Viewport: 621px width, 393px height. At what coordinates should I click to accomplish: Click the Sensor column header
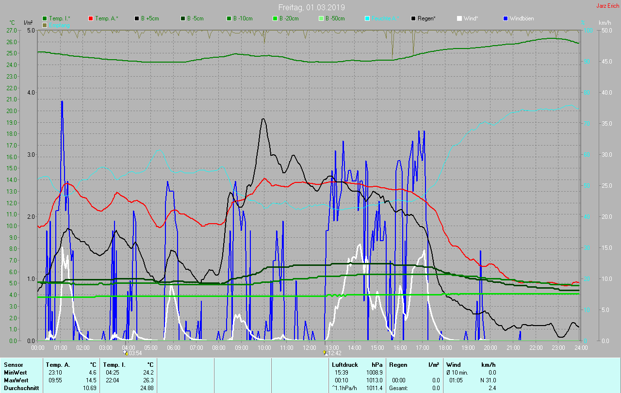(13, 364)
